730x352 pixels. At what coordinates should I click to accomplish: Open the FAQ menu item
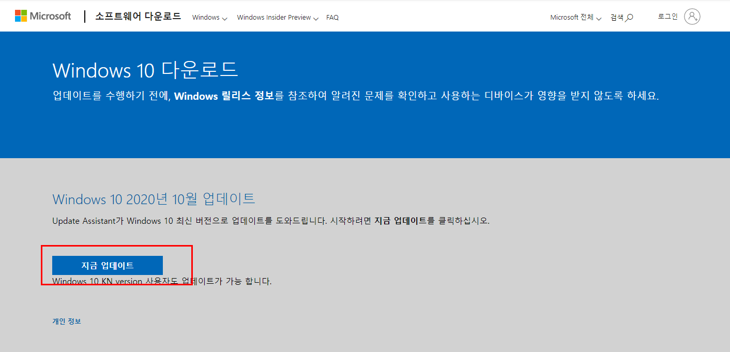[x=332, y=18]
